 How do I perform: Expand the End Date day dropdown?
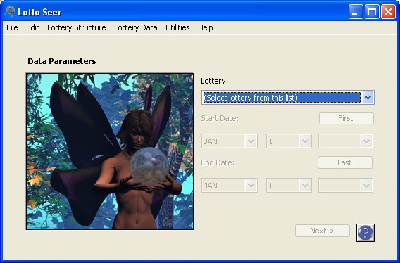point(305,185)
